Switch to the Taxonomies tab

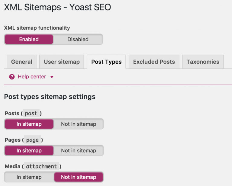203,62
